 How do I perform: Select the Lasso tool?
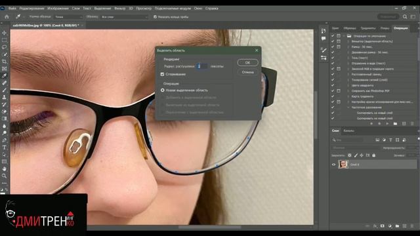(5, 47)
